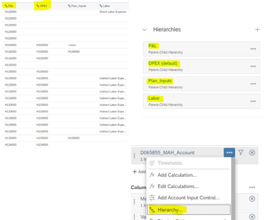This screenshot has height=220, width=268.
Task: Select Edit Calculations... menu entry
Action: (178, 186)
